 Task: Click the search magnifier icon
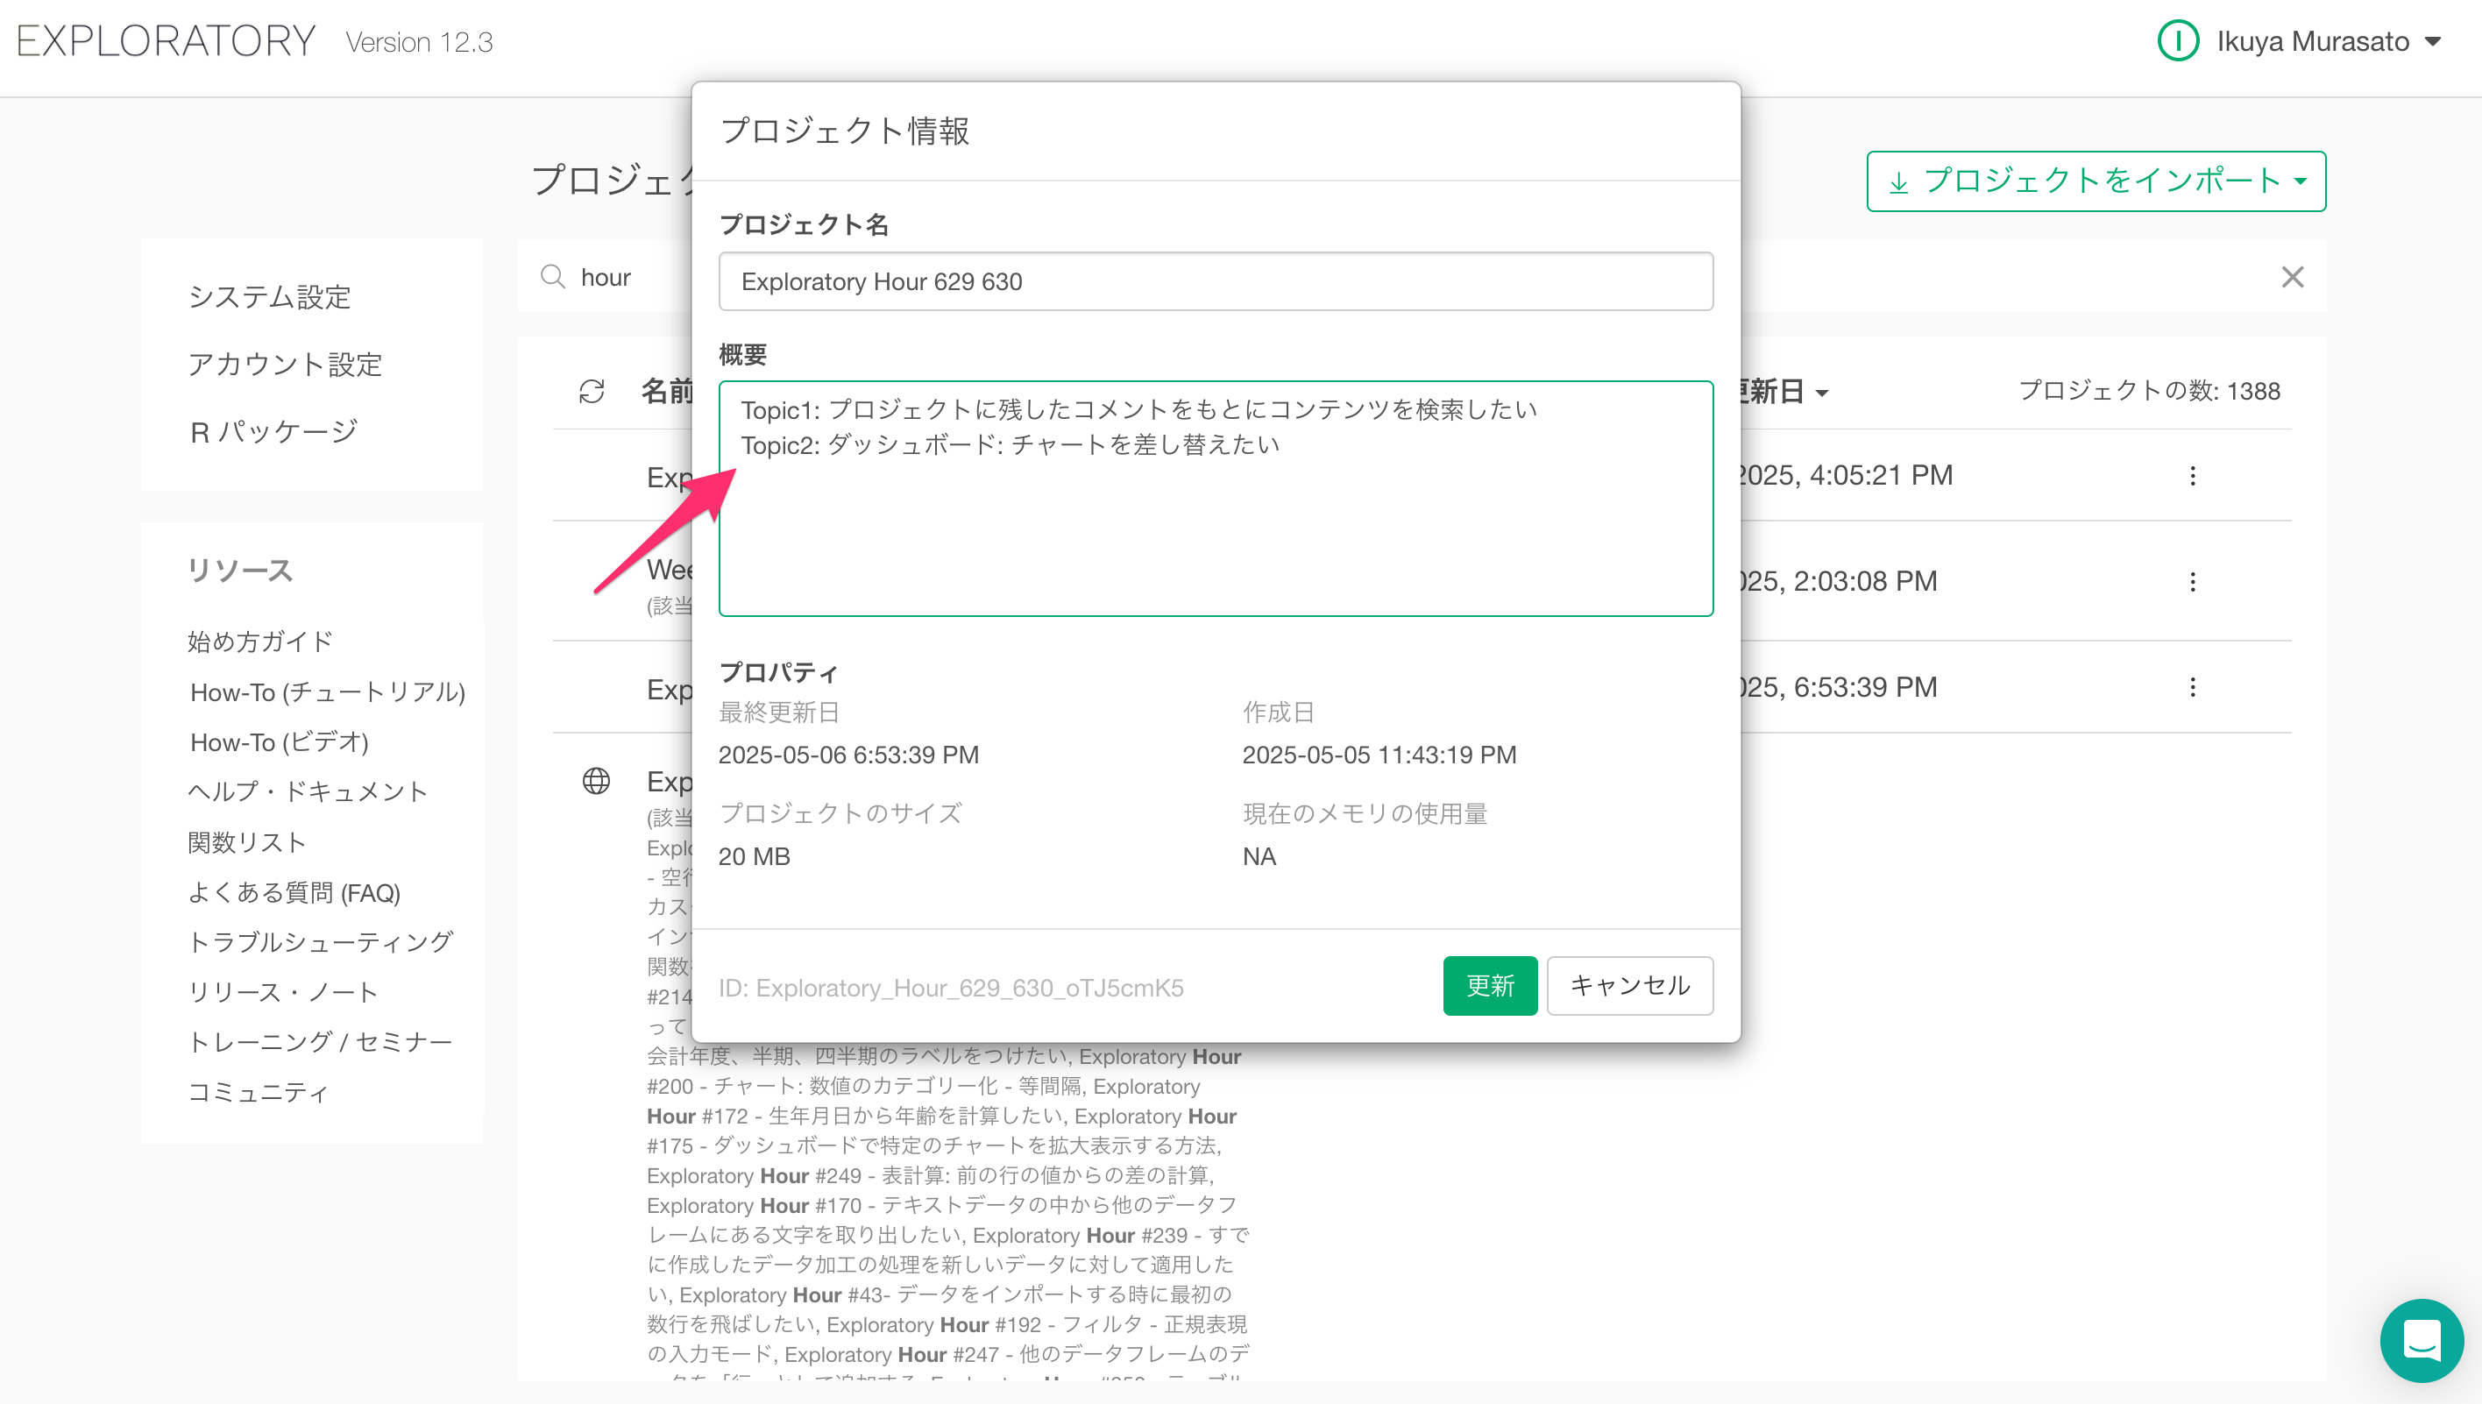pyautogui.click(x=552, y=277)
